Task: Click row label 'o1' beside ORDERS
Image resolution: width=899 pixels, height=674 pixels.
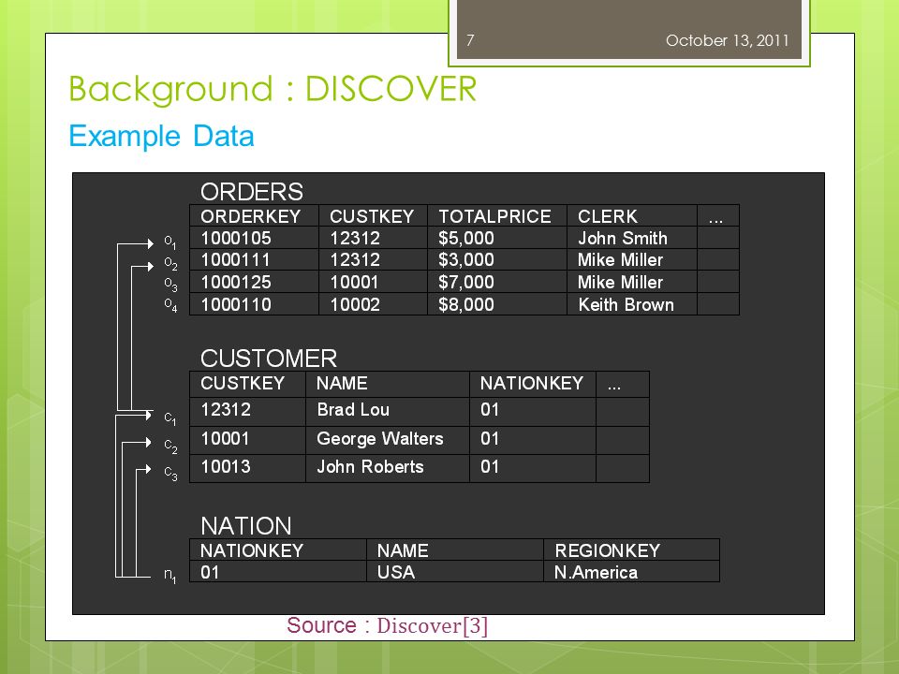Action: click(x=170, y=242)
